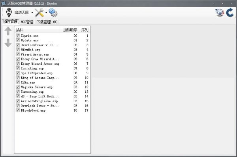The image size is (237, 157).
Task: Select the Magicka Sabers.esp plugin name
Action: pyautogui.click(x=37, y=87)
